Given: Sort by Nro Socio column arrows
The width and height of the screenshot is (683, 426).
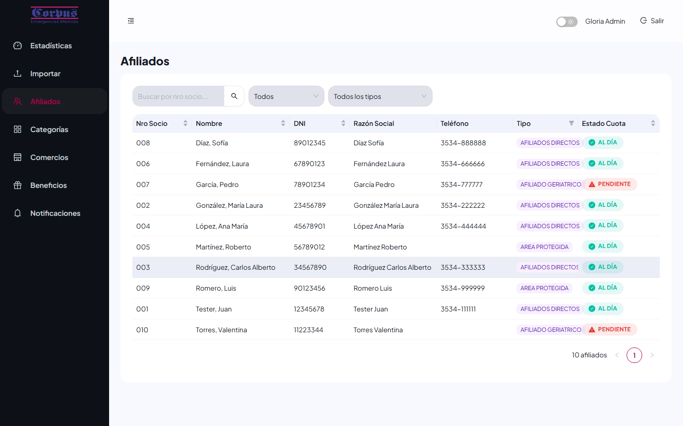Looking at the screenshot, I should [185, 124].
